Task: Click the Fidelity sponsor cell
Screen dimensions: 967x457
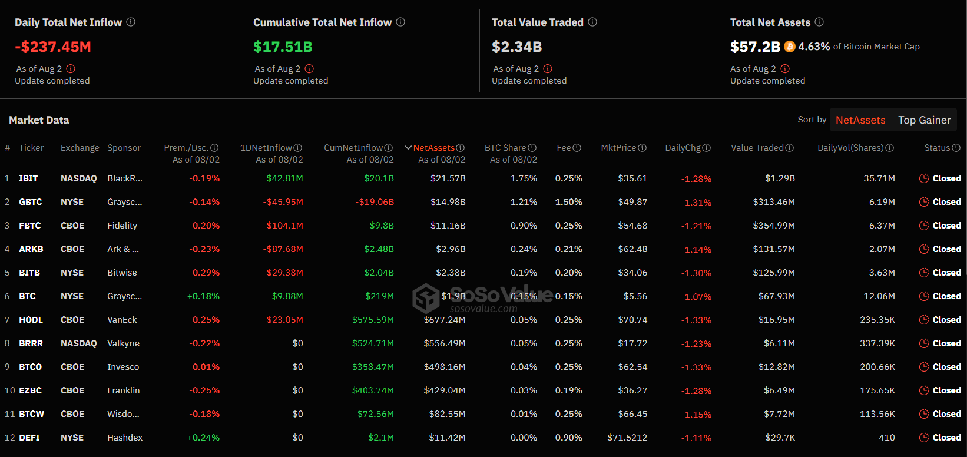Action: tap(122, 226)
